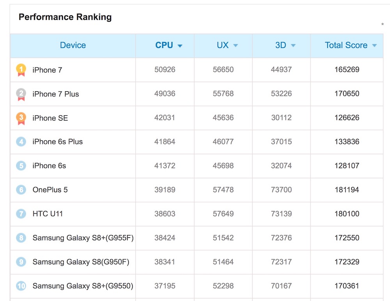
Task: Sort ranking by CPU column arrow
Action: (x=180, y=46)
